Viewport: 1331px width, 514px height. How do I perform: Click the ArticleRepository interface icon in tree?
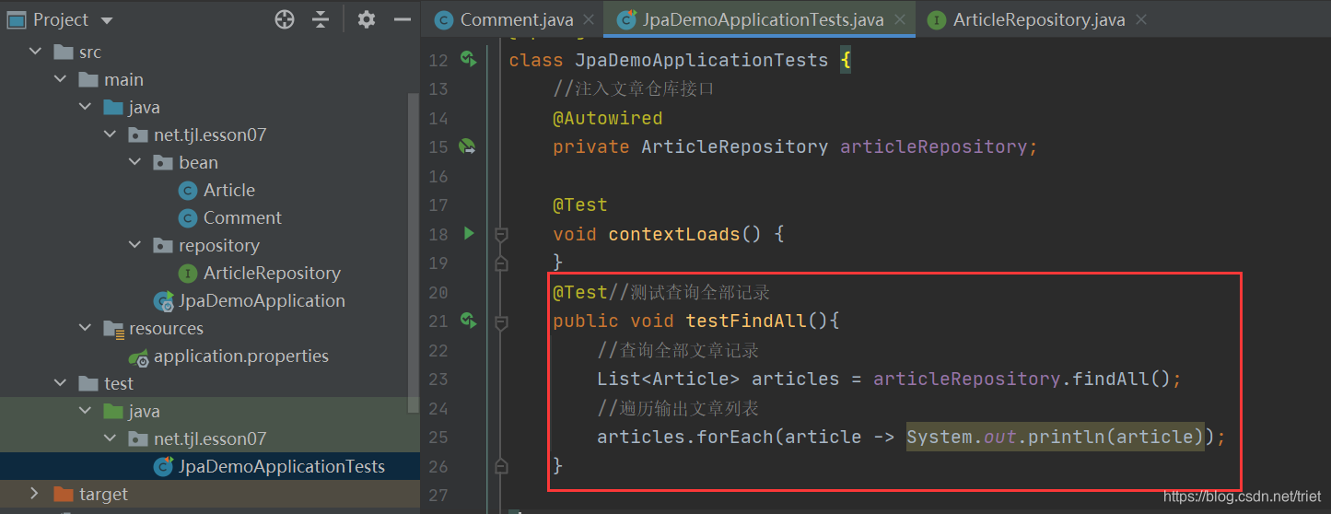pyautogui.click(x=188, y=274)
